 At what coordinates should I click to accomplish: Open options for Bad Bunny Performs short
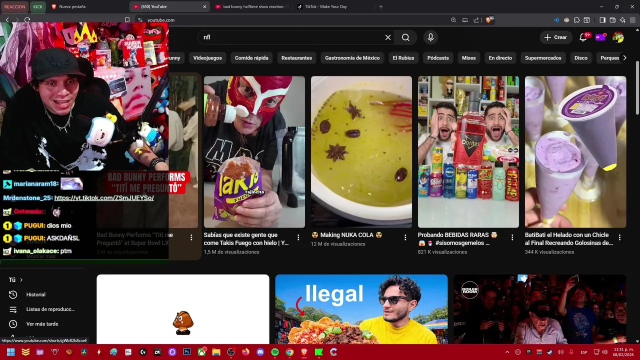[x=191, y=237]
